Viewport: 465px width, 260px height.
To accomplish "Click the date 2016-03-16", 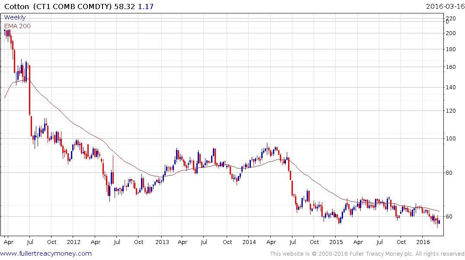I will click(445, 6).
